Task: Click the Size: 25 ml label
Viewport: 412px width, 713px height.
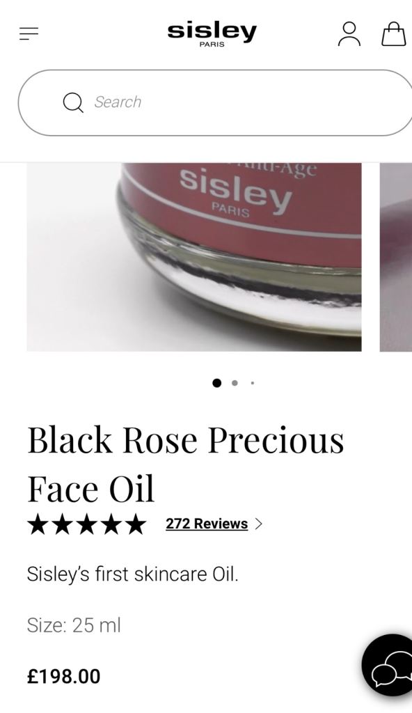Action: click(74, 625)
